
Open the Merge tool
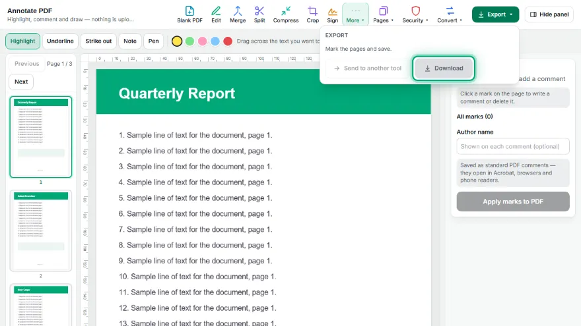238,14
